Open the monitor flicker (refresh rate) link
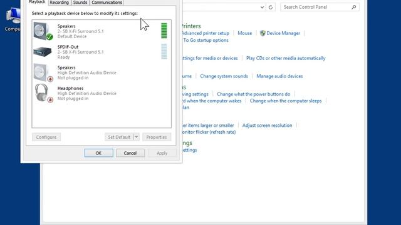The image size is (401, 225). (x=209, y=132)
